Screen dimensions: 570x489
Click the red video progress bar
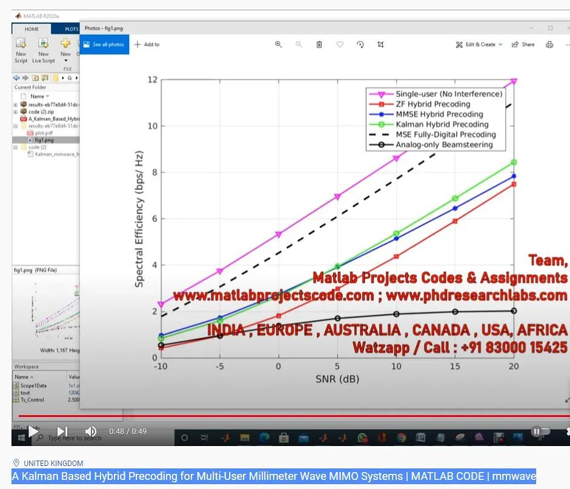[294, 416]
